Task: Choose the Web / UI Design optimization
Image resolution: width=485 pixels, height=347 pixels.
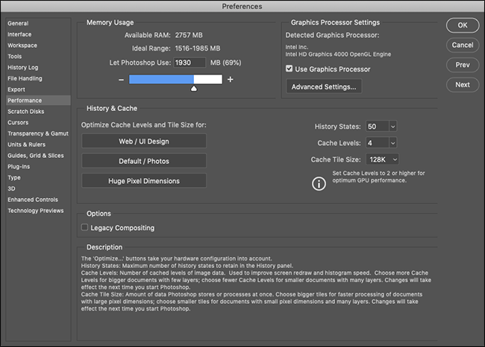Action: click(x=143, y=141)
